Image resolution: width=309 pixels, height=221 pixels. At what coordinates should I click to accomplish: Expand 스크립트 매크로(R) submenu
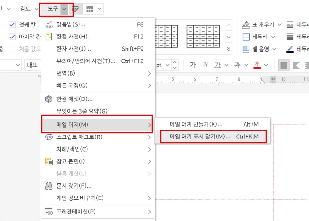pos(98,137)
